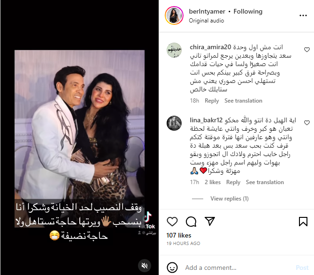Open the three-dots more options menu
The height and width of the screenshot is (275, 314).
[x=303, y=15]
